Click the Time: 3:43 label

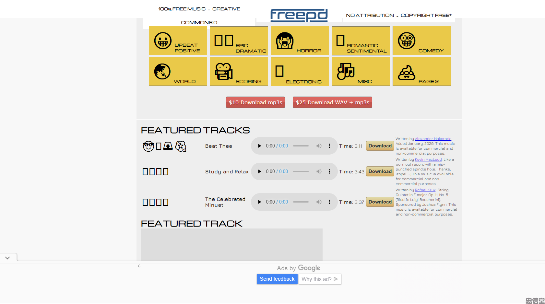(x=352, y=172)
